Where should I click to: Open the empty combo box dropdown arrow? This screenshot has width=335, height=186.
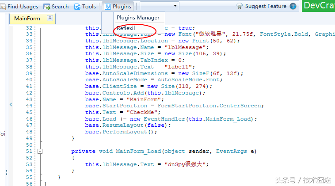(x=175, y=6)
